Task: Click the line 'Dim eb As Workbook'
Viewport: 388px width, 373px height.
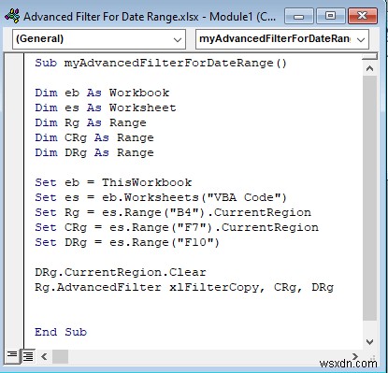Action: click(102, 93)
